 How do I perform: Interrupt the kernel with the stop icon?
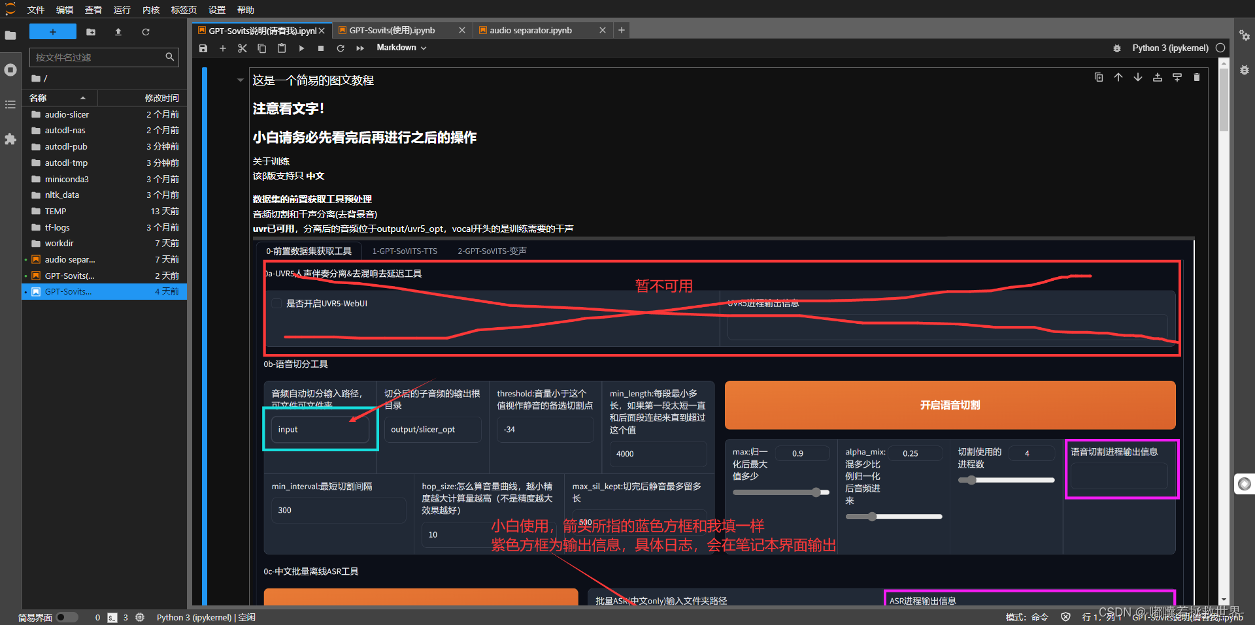point(321,48)
